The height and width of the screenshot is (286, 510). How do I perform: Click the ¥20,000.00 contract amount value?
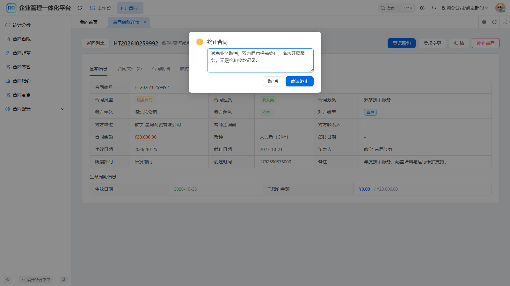(146, 137)
